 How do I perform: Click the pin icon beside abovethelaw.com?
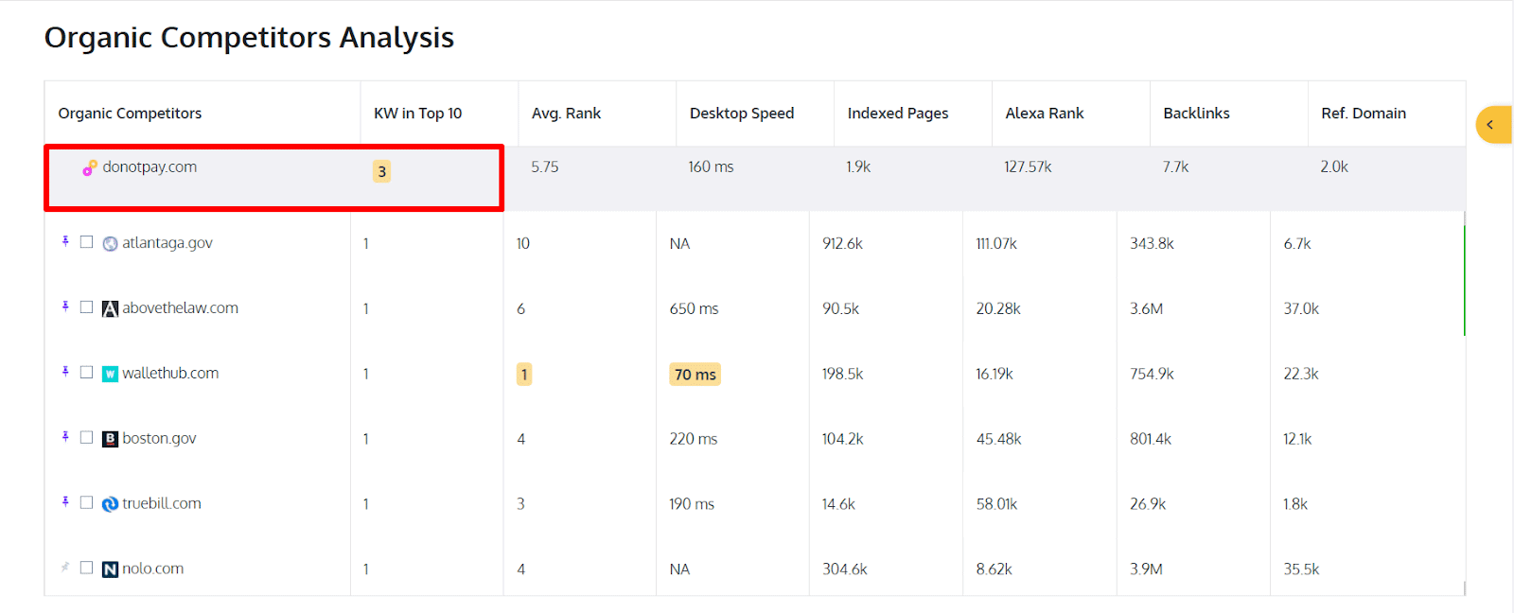tap(65, 306)
